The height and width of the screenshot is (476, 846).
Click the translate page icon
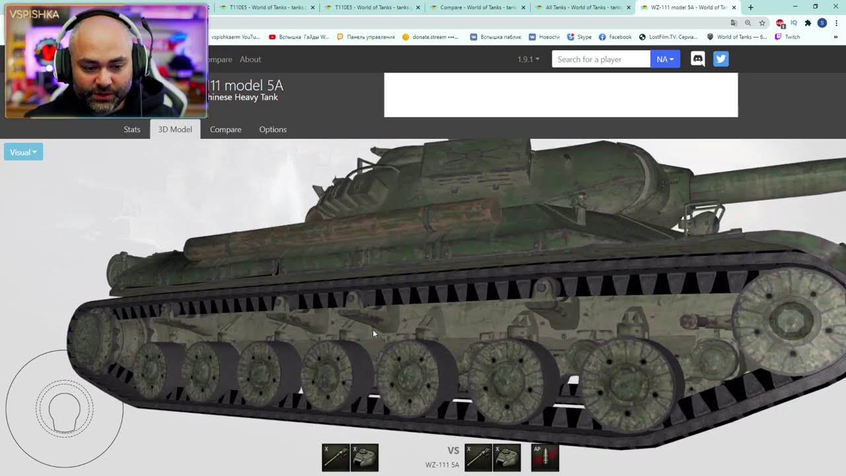pyautogui.click(x=734, y=23)
